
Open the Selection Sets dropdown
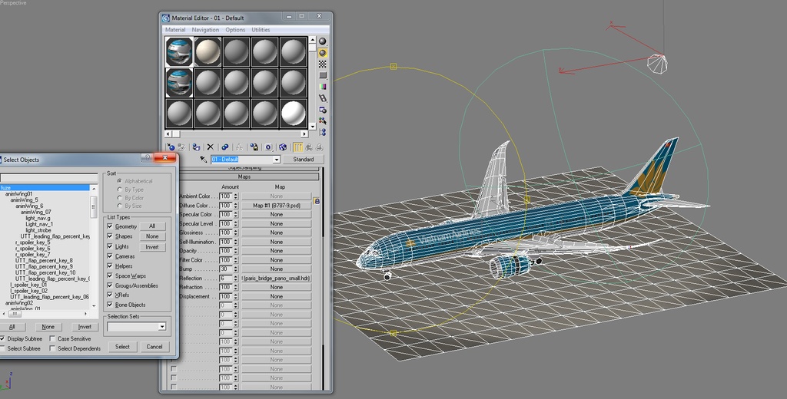point(161,326)
